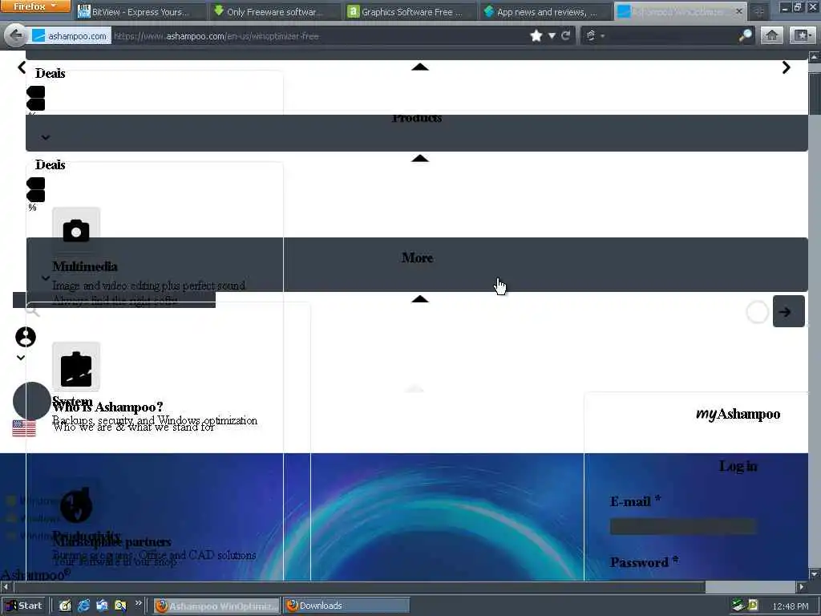
Task: Click the Deals heading below the Products bar
Action: pos(51,164)
